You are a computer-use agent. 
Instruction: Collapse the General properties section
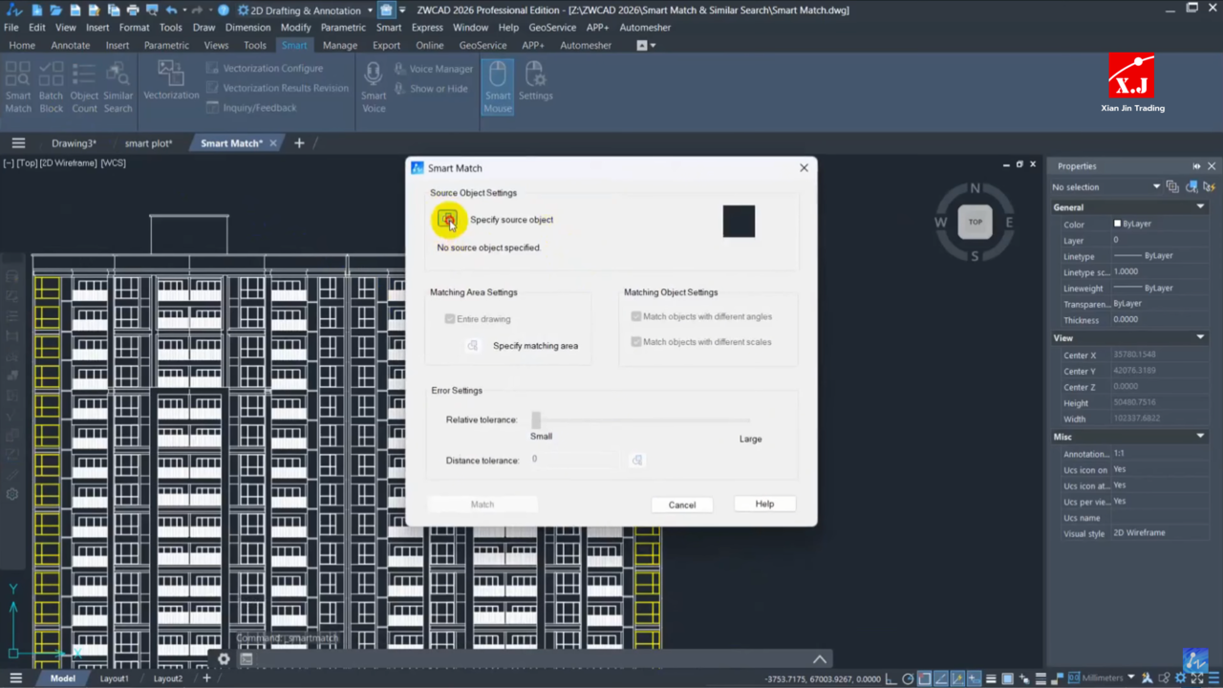coord(1200,207)
